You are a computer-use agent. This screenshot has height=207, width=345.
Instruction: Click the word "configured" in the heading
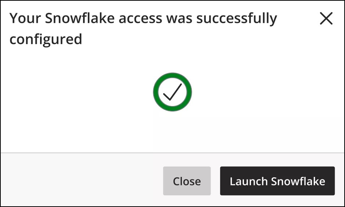click(x=46, y=39)
